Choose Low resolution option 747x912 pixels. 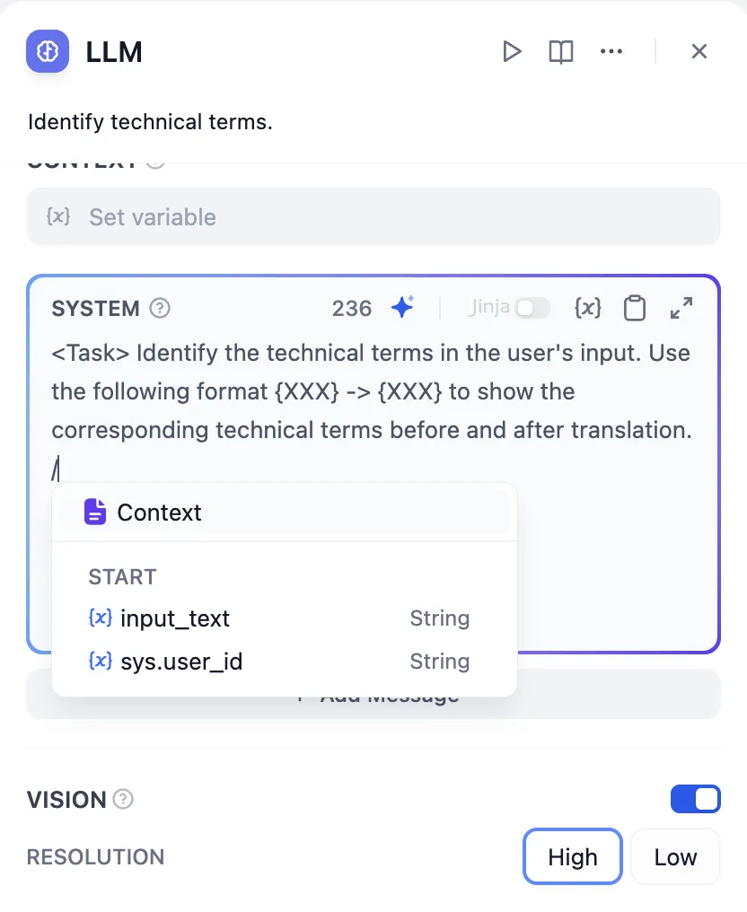[x=675, y=856]
